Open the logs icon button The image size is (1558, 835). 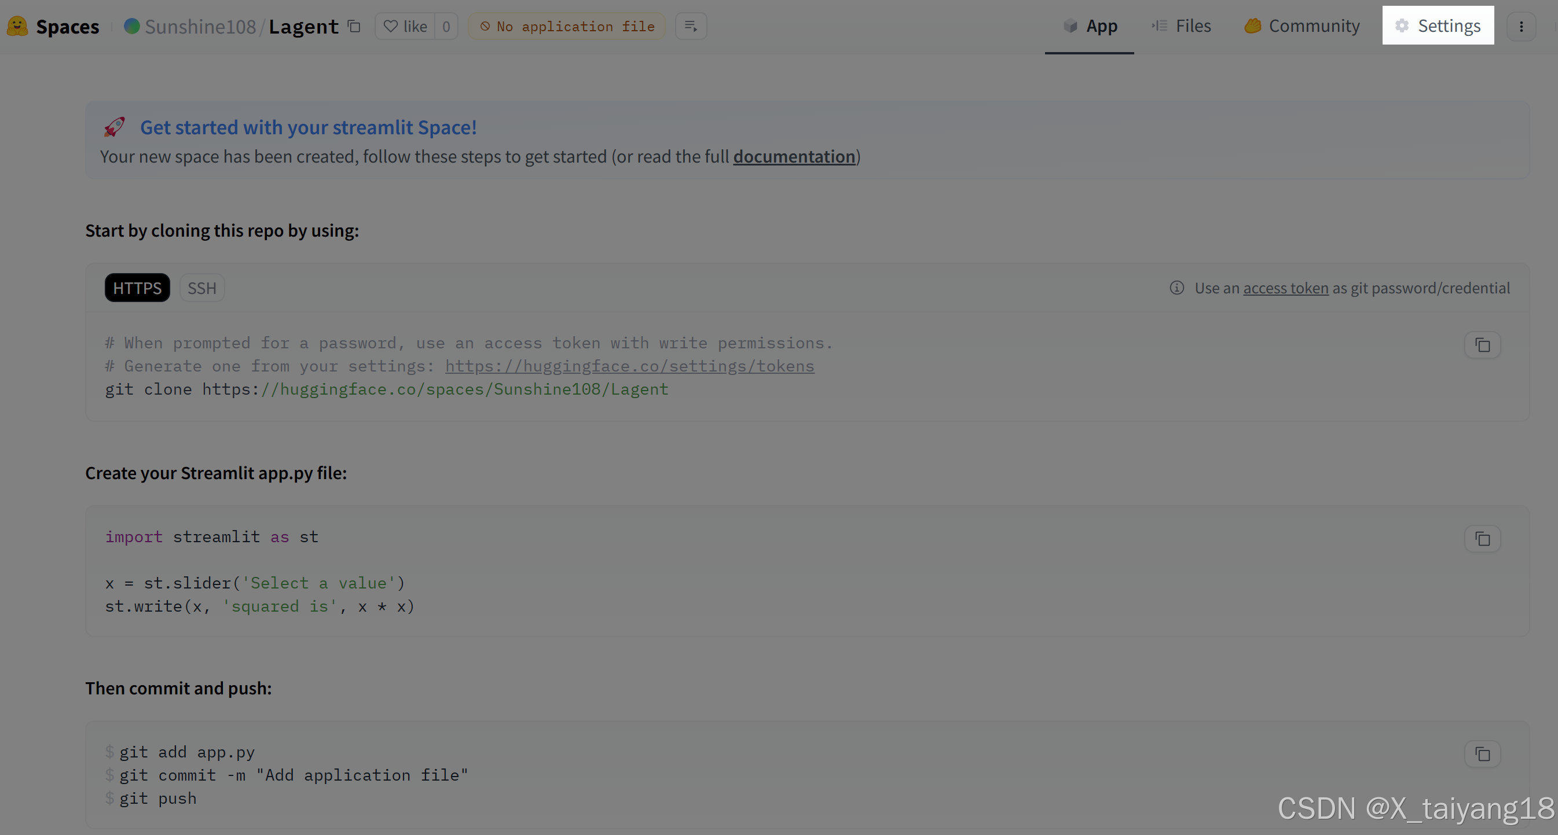[690, 26]
